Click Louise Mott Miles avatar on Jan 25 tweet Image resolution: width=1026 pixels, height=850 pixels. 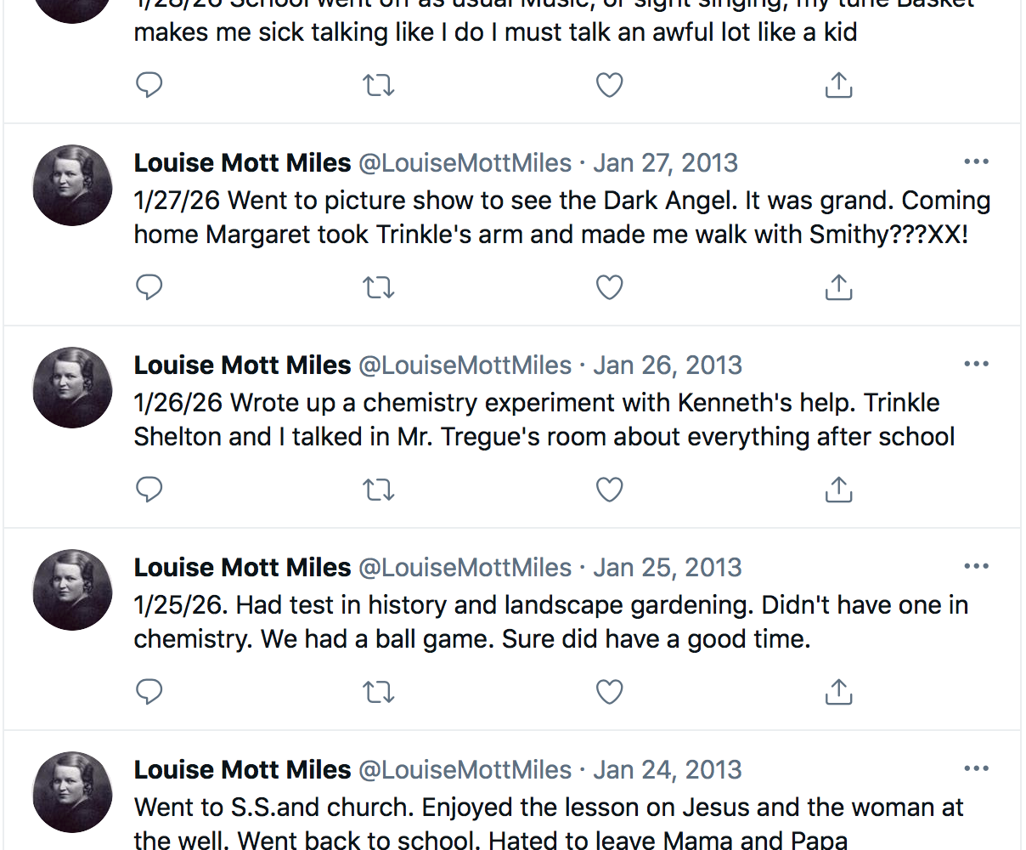tap(72, 589)
